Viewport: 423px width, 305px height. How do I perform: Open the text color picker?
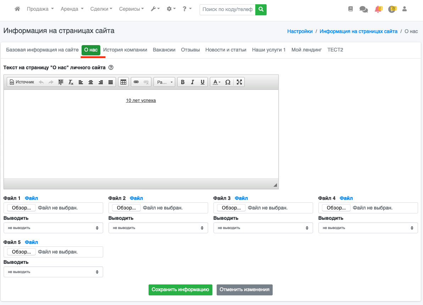coord(216,82)
